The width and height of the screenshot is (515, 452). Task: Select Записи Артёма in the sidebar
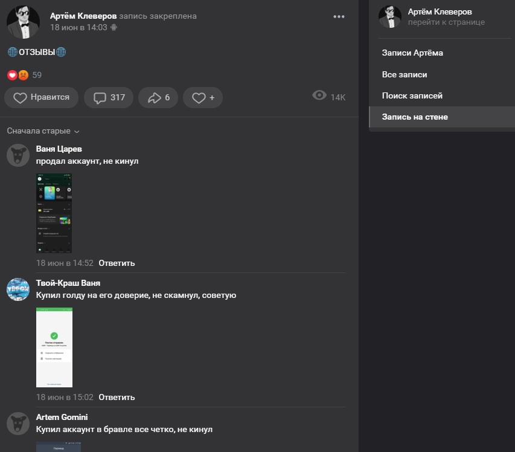412,53
